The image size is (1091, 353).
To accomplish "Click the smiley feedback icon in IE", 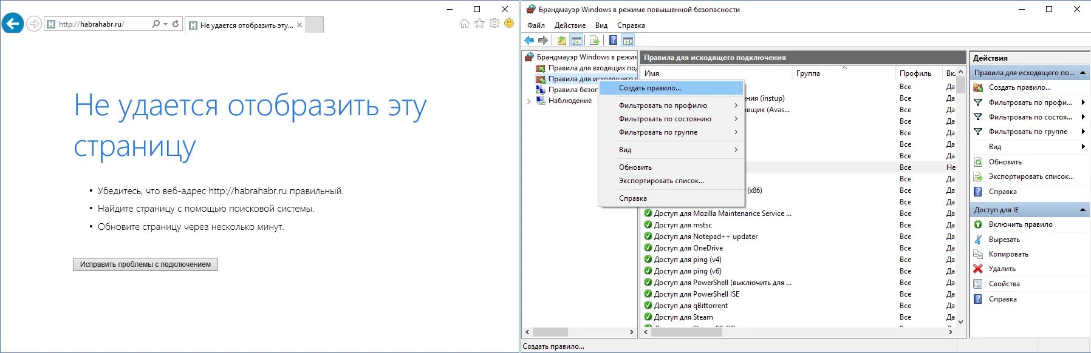I will pos(509,24).
